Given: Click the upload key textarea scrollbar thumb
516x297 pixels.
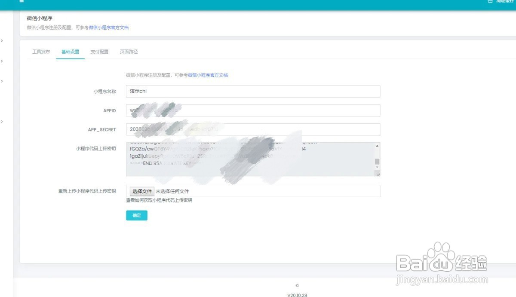Looking at the screenshot, I should tap(377, 162).
